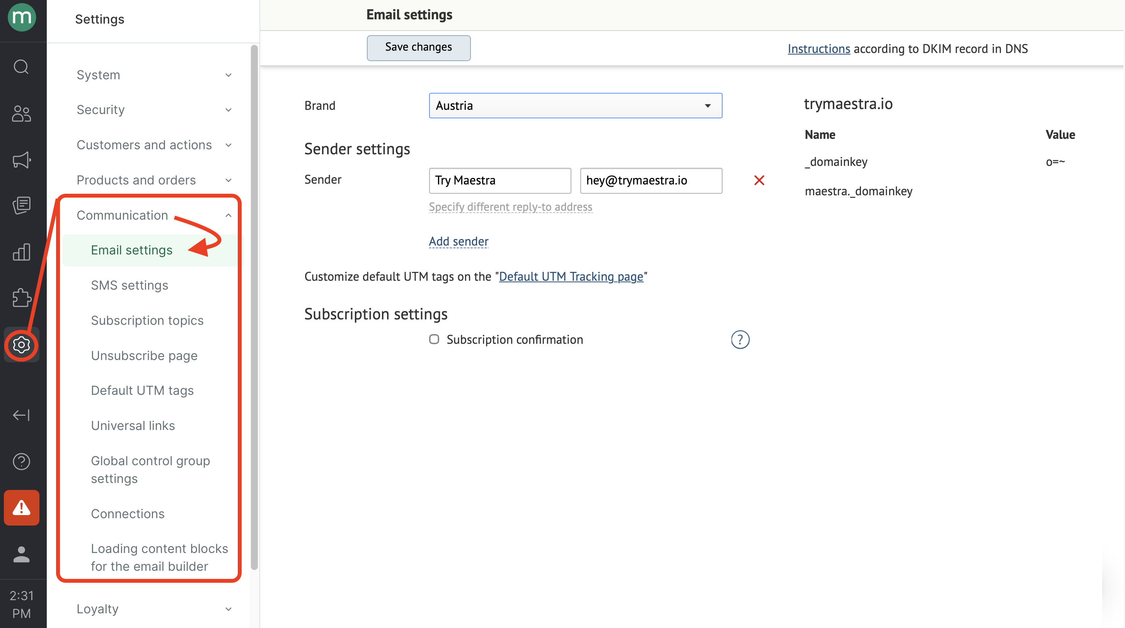This screenshot has width=1125, height=628.
Task: Open Connections settings
Action: pyautogui.click(x=128, y=514)
